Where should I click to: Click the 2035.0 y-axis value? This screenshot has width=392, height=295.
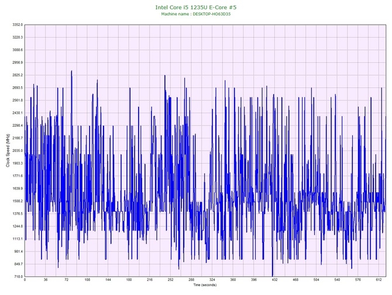click(x=18, y=151)
